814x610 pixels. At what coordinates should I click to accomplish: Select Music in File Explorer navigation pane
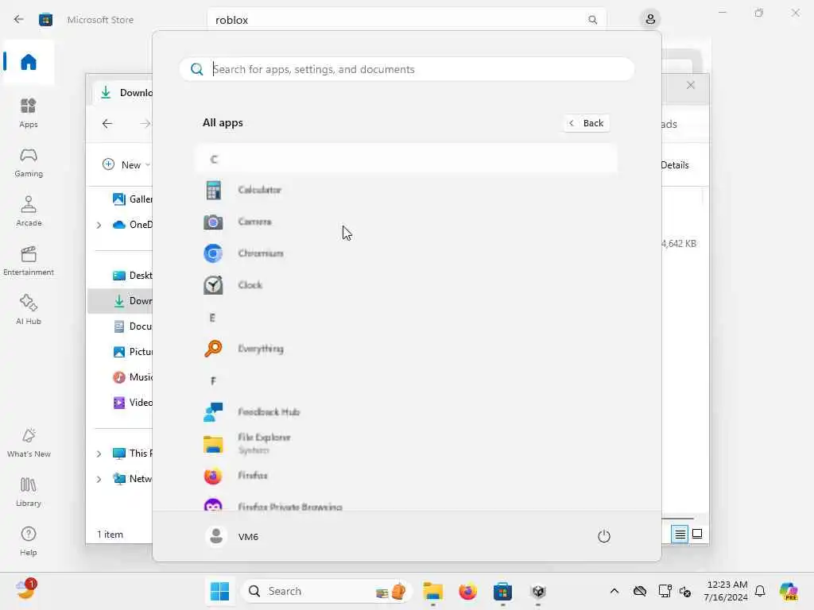132,377
